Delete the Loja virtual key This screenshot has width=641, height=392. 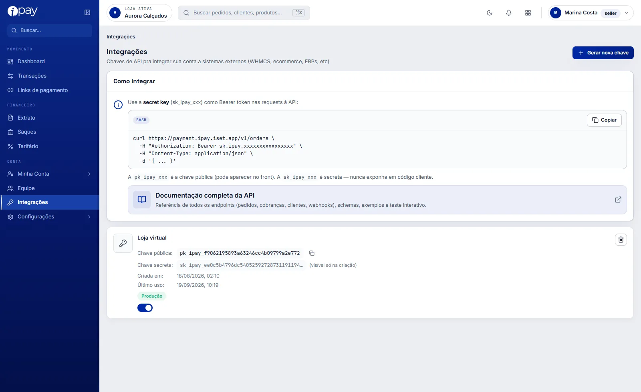coord(621,240)
